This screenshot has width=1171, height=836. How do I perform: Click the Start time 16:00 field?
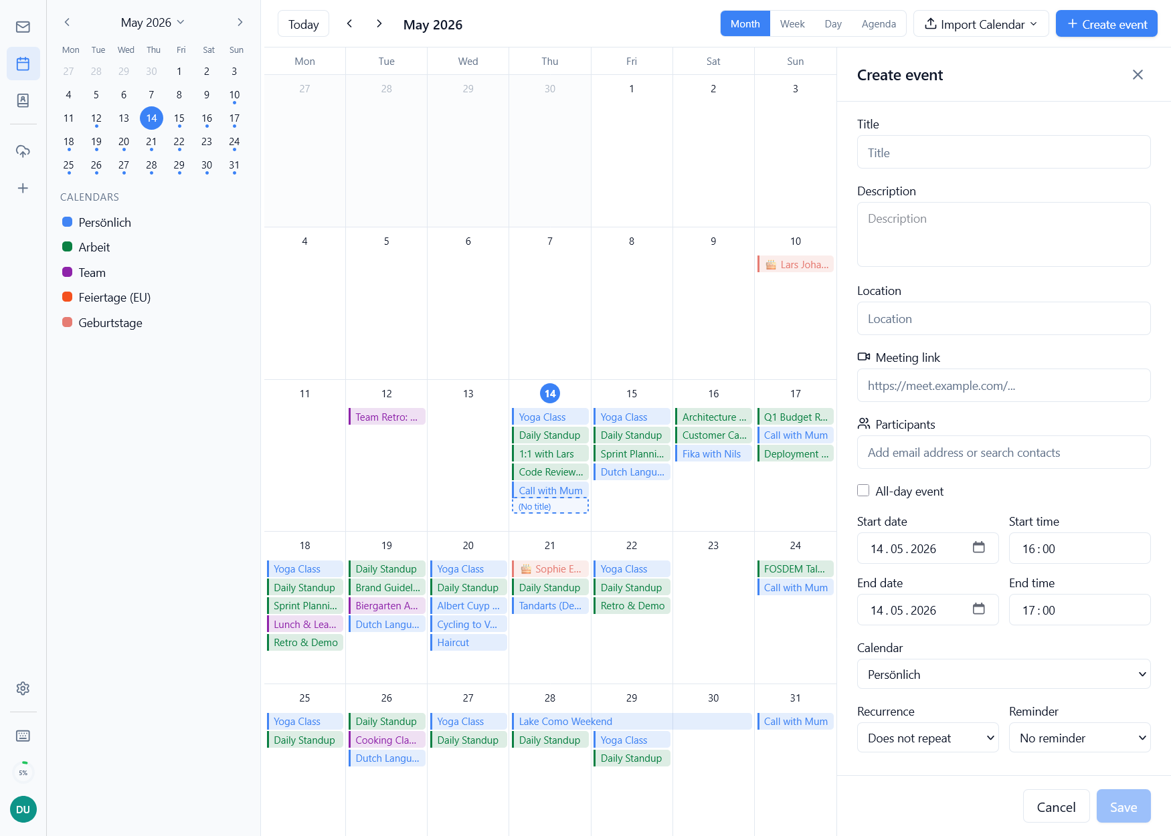pyautogui.click(x=1079, y=548)
